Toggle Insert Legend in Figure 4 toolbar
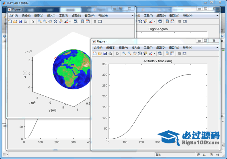The width and height of the screenshot is (227, 159). (172, 53)
